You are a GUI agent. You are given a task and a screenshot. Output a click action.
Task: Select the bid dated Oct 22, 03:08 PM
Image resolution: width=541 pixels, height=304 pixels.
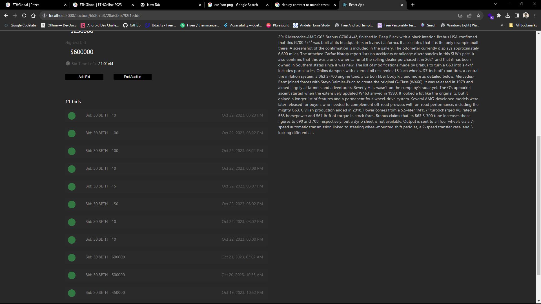tap(167, 169)
